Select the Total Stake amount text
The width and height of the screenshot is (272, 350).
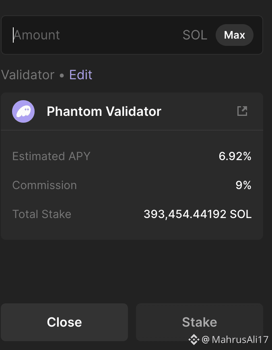pyautogui.click(x=198, y=214)
